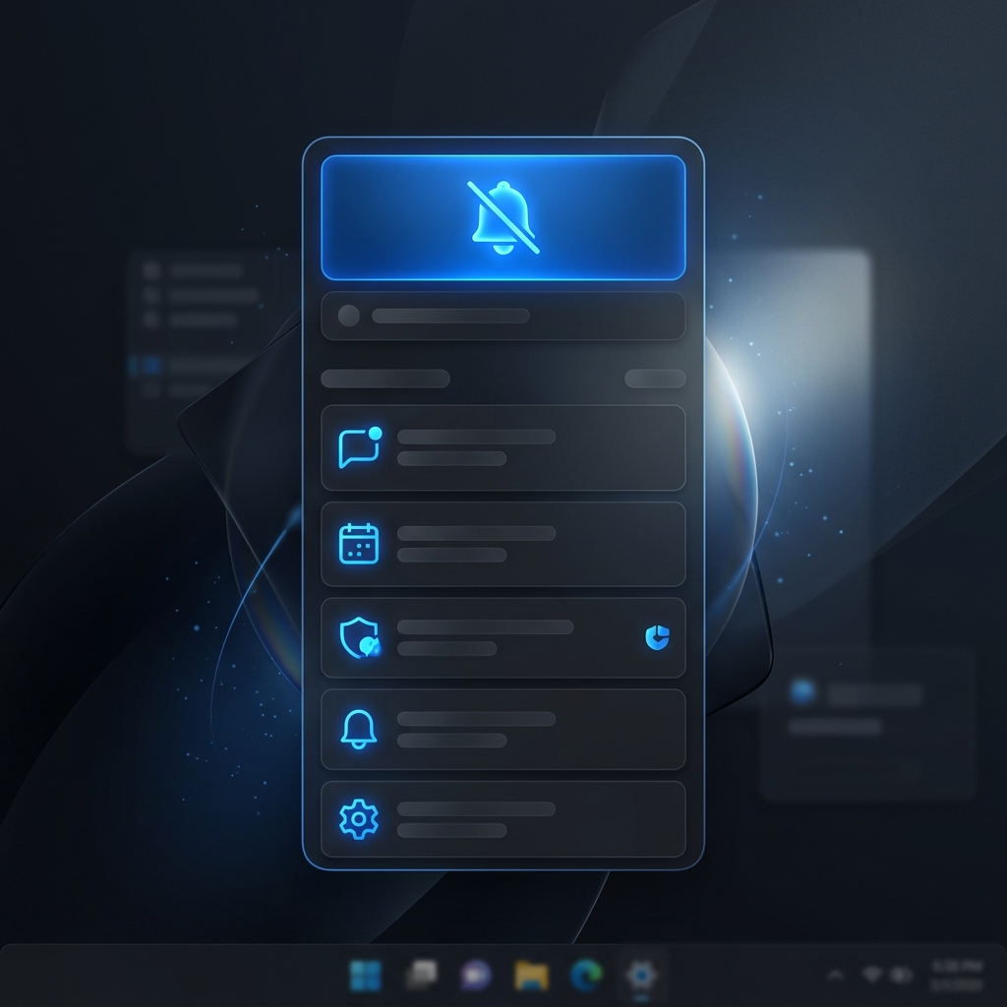The image size is (1007, 1007).
Task: Click the crossed-out bell icon
Action: click(x=503, y=217)
